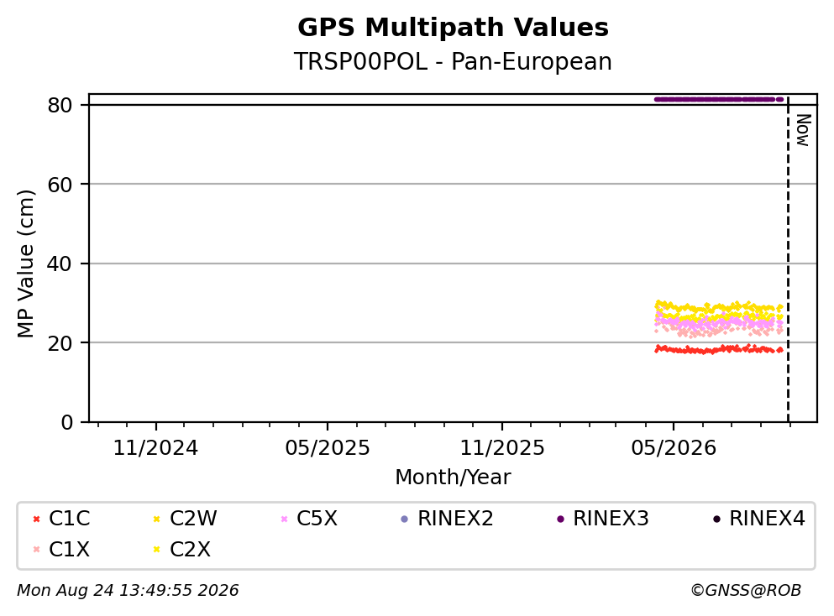This screenshot has width=834, height=616.
Task: Click the 05/2025 x-axis label
Action: [x=327, y=448]
